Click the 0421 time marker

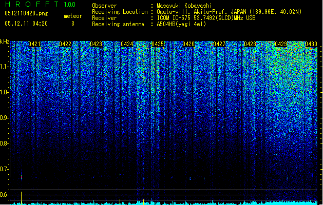(34, 44)
